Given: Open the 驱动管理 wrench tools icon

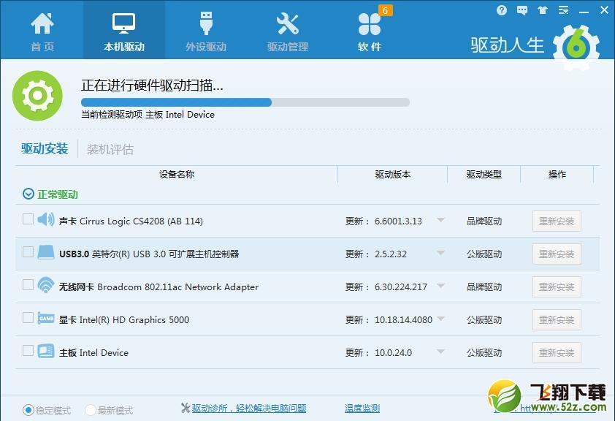Looking at the screenshot, I should pyautogui.click(x=288, y=23).
